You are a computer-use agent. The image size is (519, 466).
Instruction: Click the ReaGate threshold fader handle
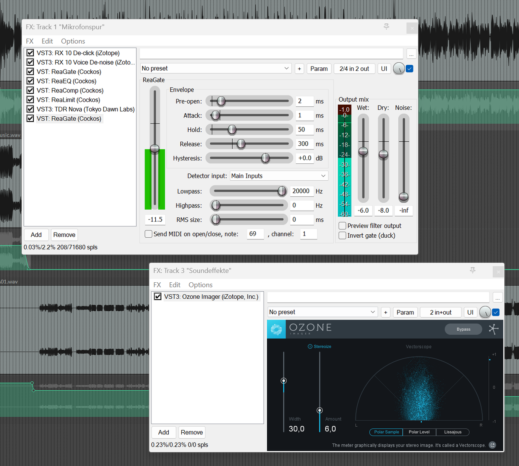click(154, 149)
